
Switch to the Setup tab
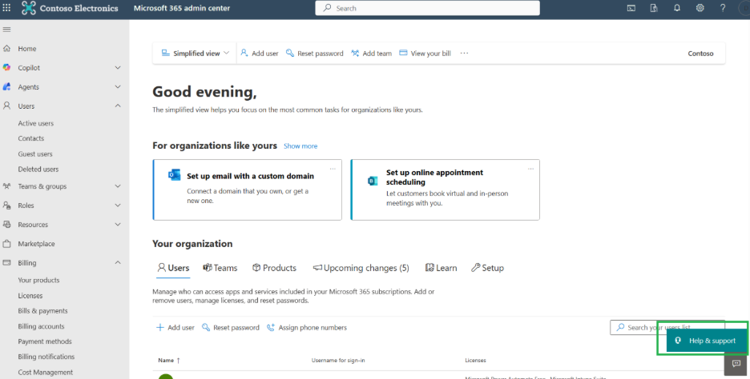coord(487,268)
